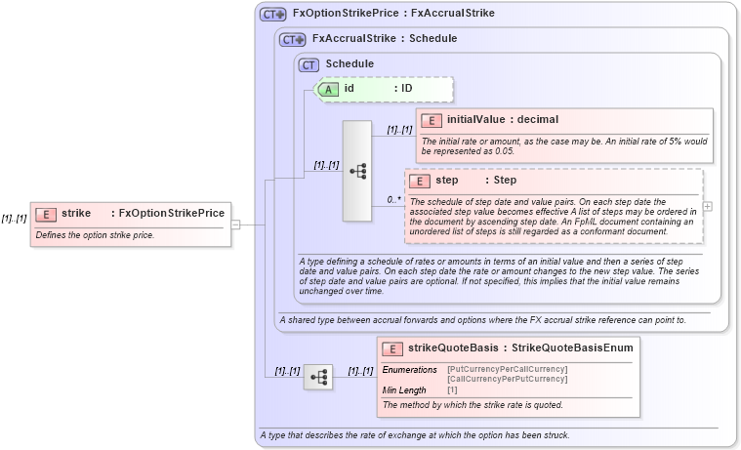Viewport: 741px width, 450px height.
Task: Click the Schedule type 'A type defining a schedule' description
Action: pos(499,276)
